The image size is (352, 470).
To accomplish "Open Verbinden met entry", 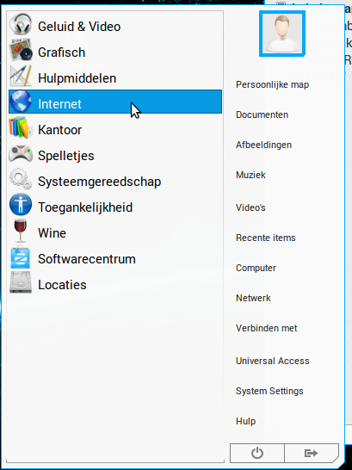I will [266, 328].
